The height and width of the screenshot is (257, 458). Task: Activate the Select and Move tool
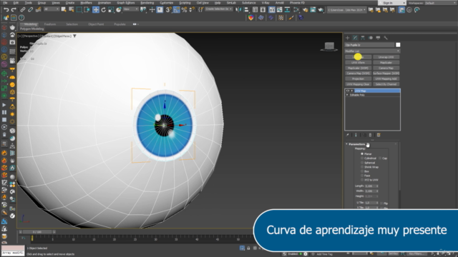pos(96,10)
